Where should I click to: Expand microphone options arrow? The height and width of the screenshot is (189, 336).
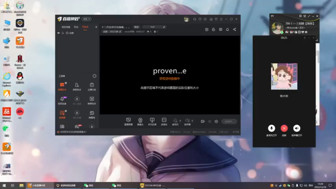coord(180,121)
